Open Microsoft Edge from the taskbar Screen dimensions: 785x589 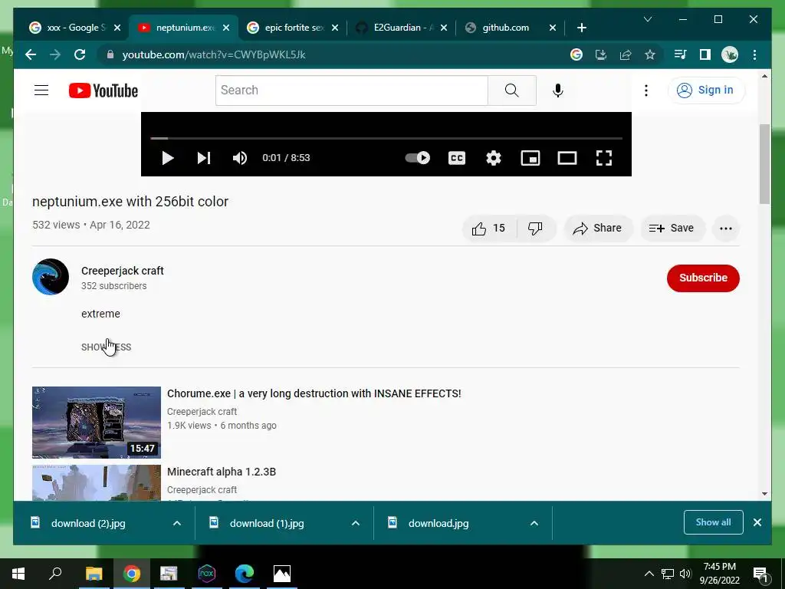coord(245,574)
